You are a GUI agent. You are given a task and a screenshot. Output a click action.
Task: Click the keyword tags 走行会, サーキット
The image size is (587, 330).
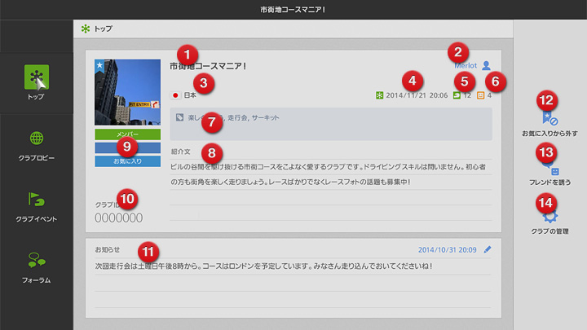pos(254,117)
